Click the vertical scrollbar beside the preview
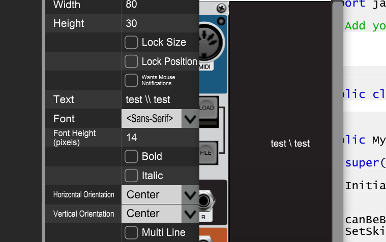 (x=338, y=121)
